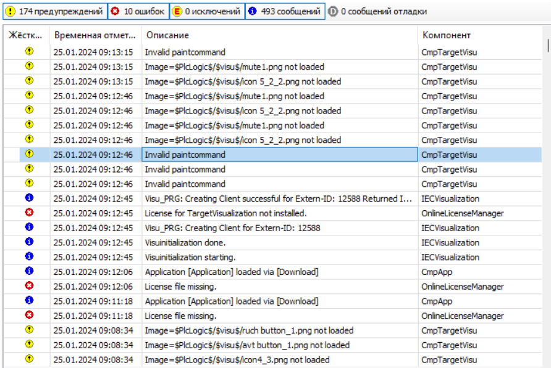Click warning icon of 09:13:15 mute1.png row

coord(29,67)
